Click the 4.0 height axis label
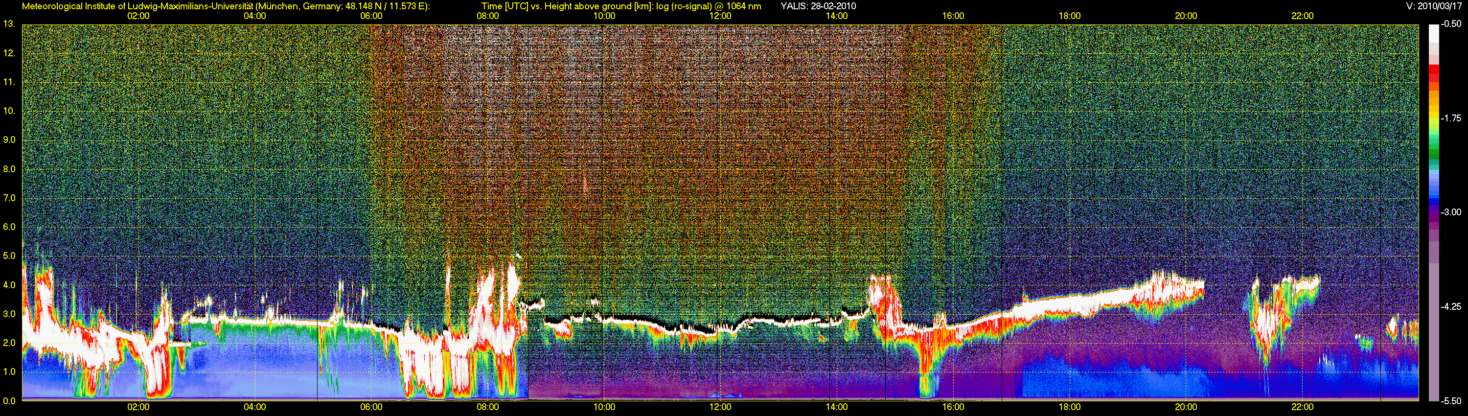This screenshot has height=416, width=1468. (x=9, y=285)
